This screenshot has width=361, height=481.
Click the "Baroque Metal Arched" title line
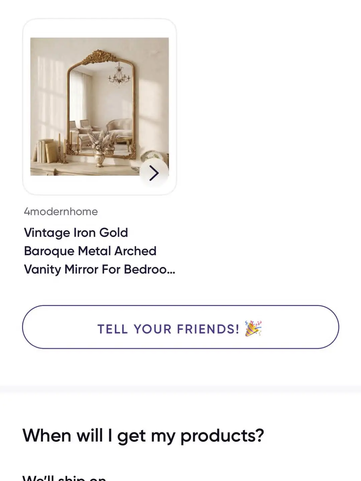90,251
